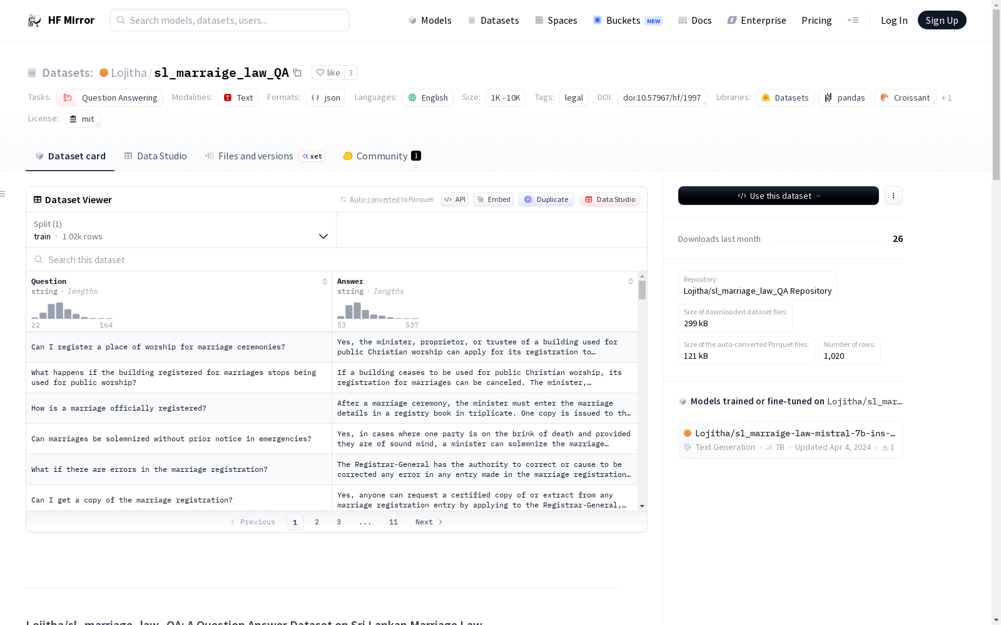Click the Duplicate button
1001x625 pixels.
[x=546, y=199]
